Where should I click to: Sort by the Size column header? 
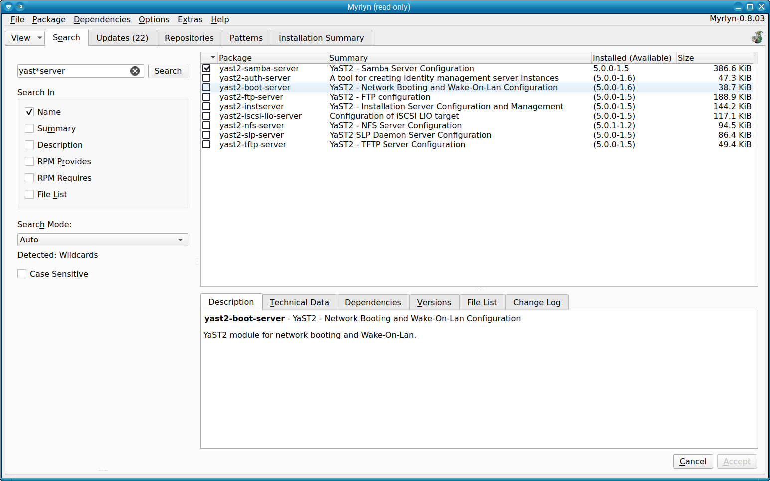tap(715, 58)
